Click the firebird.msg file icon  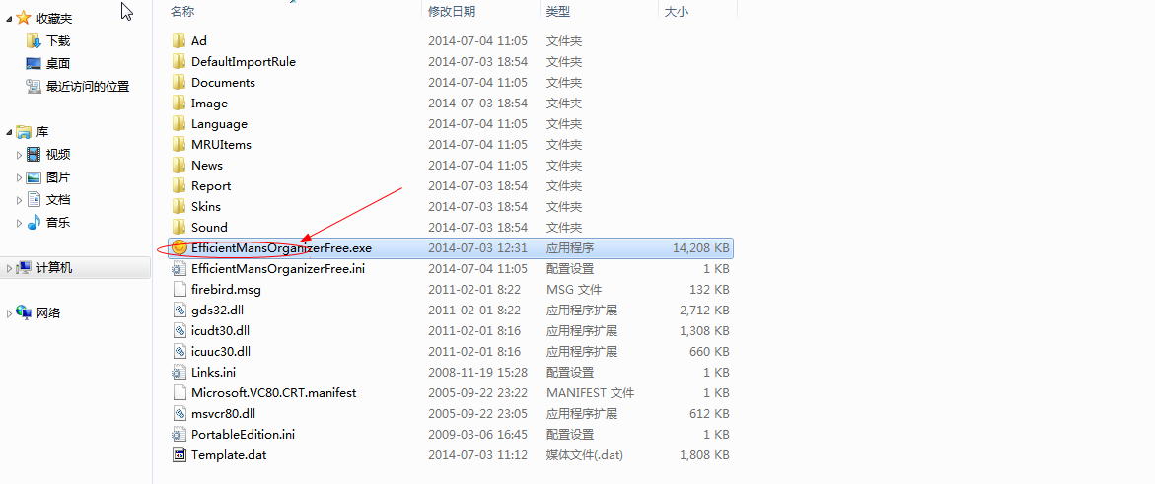[179, 289]
